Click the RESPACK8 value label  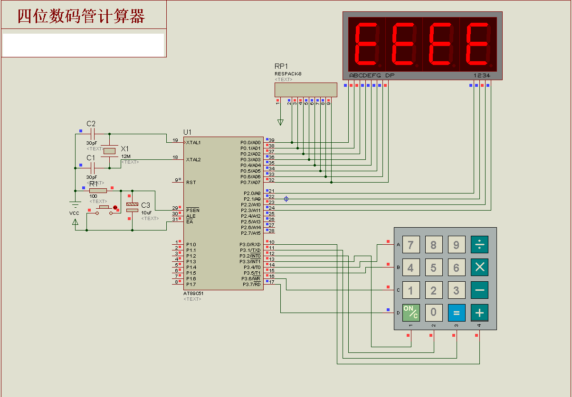[x=288, y=74]
